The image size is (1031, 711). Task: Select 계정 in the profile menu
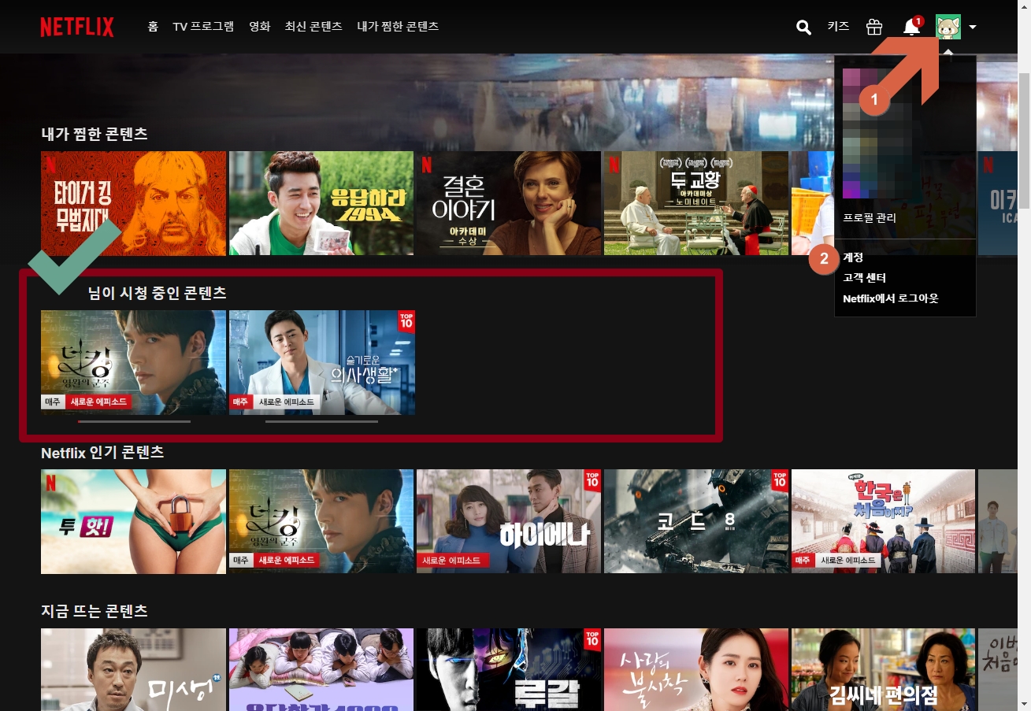853,257
